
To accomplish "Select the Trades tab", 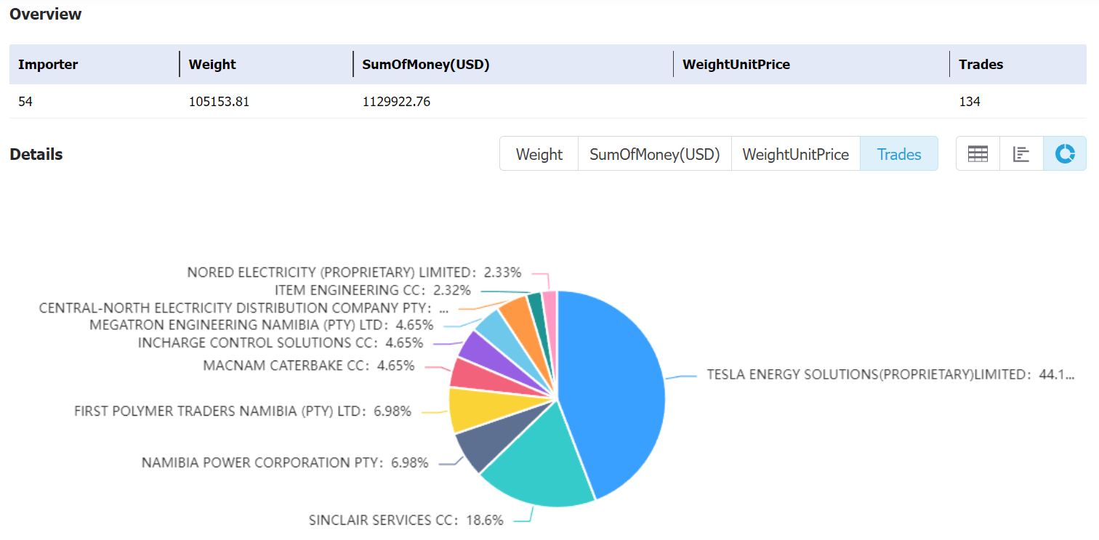I will click(899, 154).
